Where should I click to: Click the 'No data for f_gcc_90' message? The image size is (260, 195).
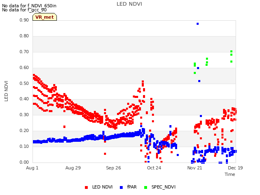click(x=24, y=10)
